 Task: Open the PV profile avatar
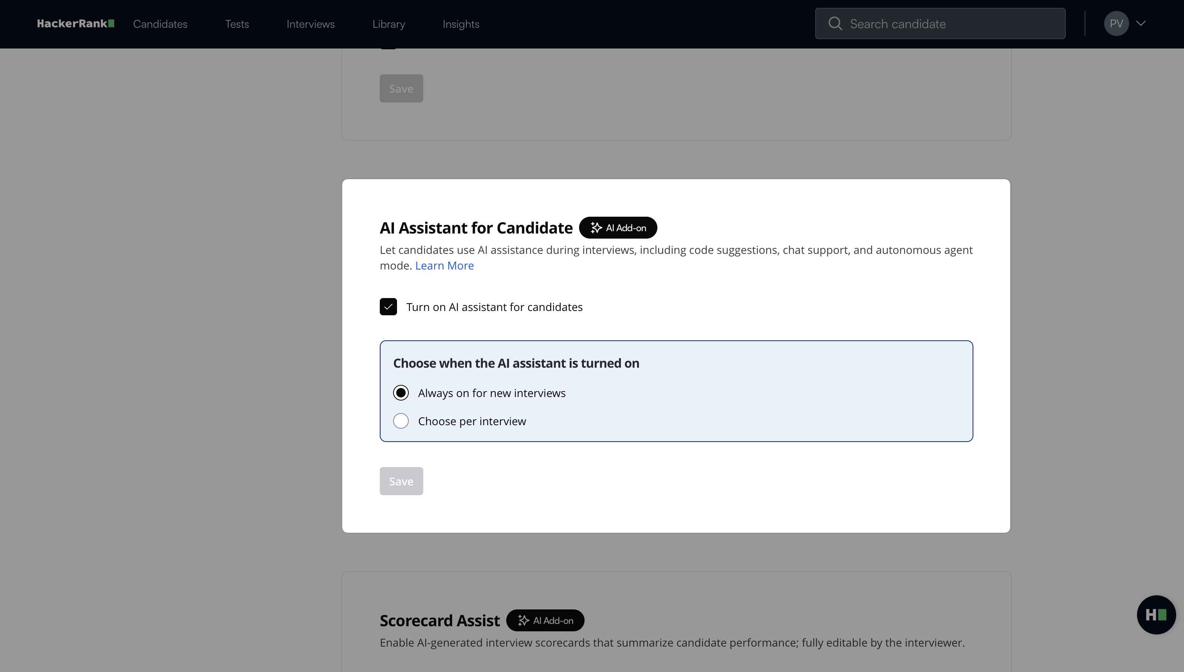point(1116,23)
